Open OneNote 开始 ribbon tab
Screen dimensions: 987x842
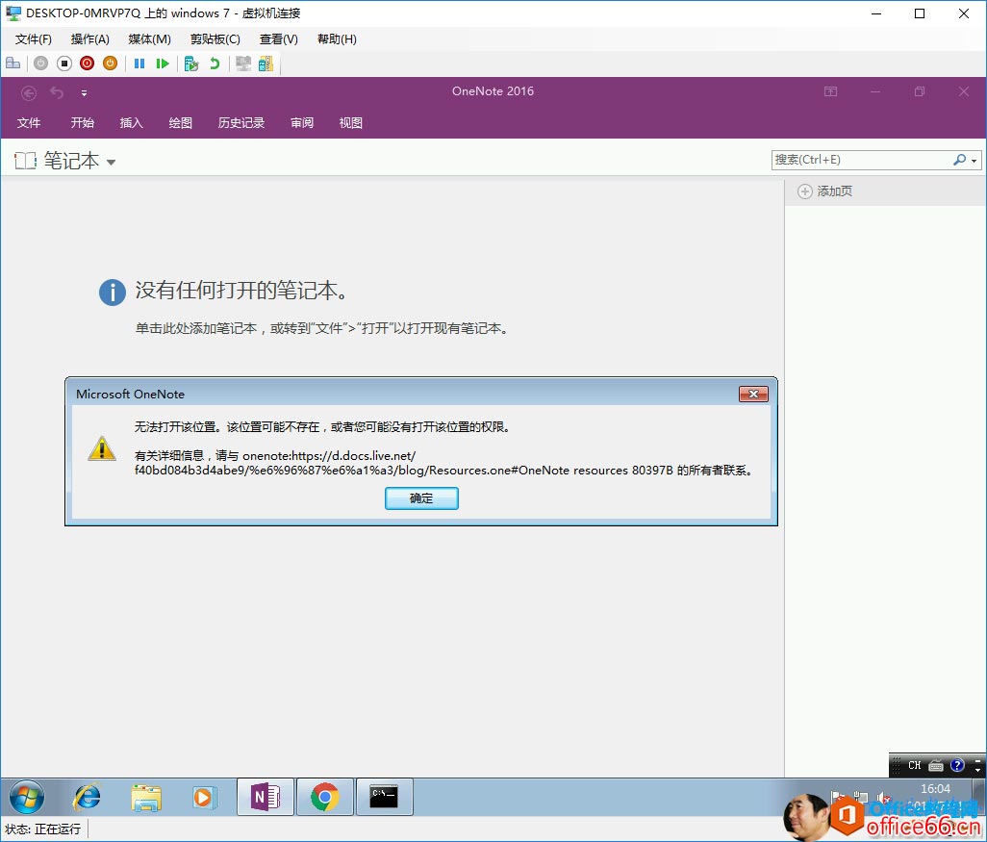(83, 123)
